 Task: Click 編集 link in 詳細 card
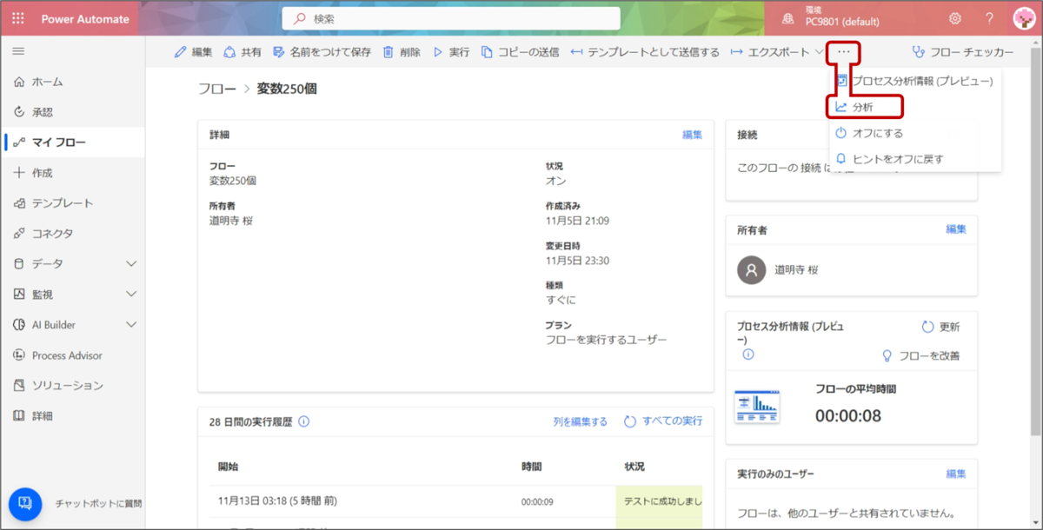pyautogui.click(x=692, y=135)
